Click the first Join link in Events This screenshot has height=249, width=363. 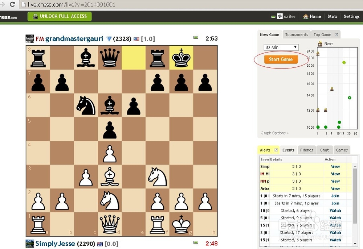tap(335, 196)
